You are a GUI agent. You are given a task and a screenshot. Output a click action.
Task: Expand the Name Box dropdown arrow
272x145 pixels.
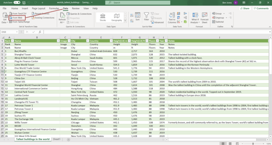(17, 32)
